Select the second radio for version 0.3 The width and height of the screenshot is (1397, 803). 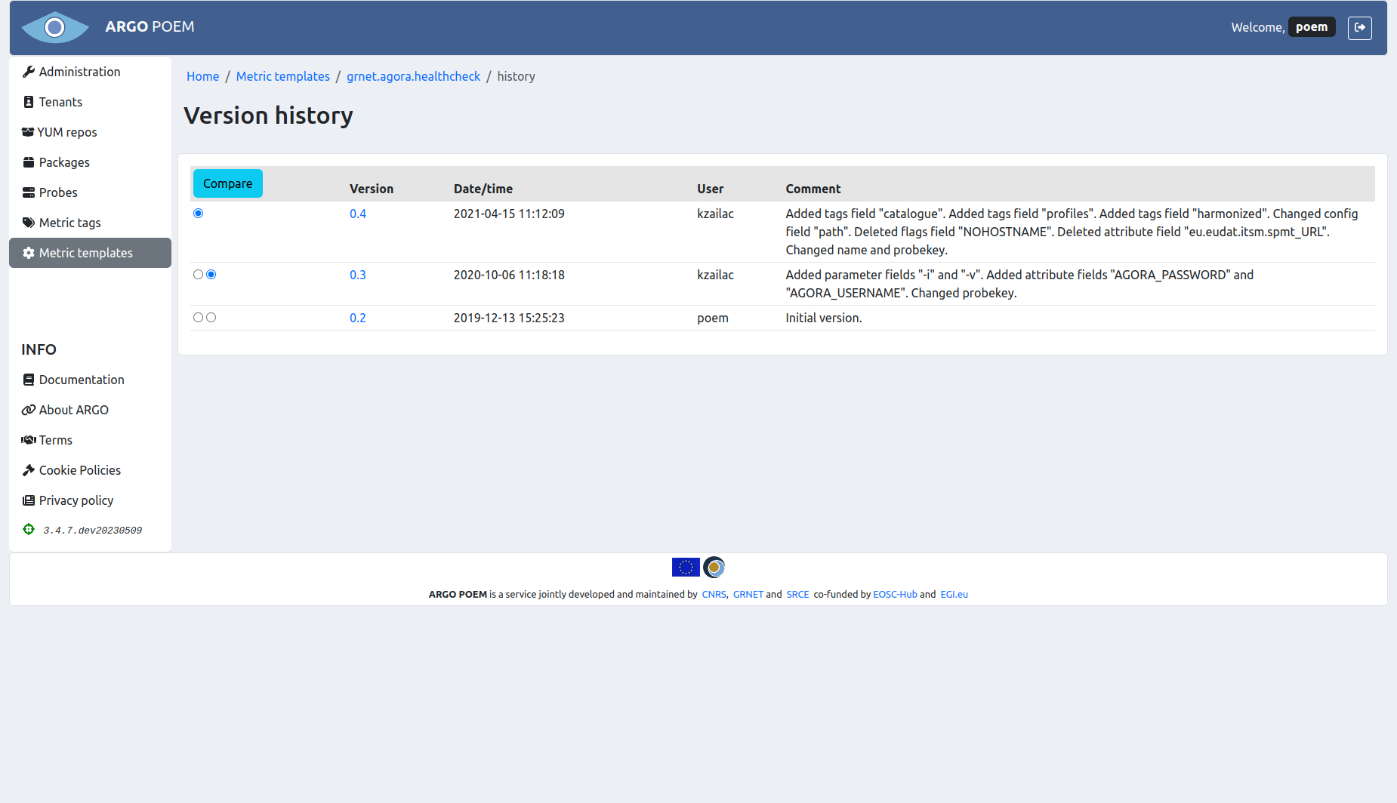pos(211,274)
